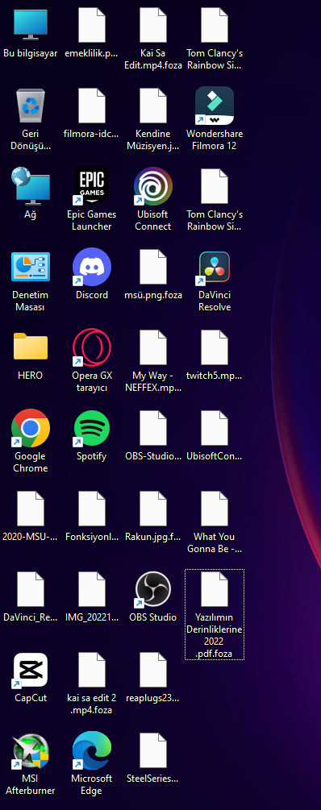Click the Opera GX tarayıcı icon
Screen dimensions: 321x810
click(x=91, y=360)
